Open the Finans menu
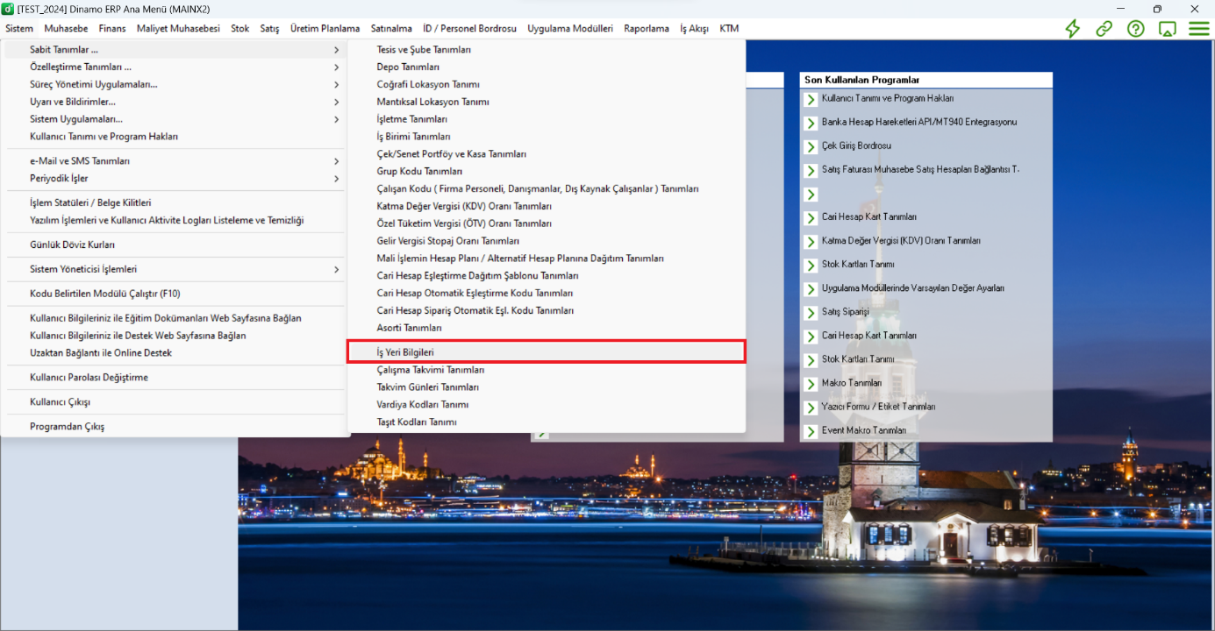The width and height of the screenshot is (1215, 631). point(112,28)
